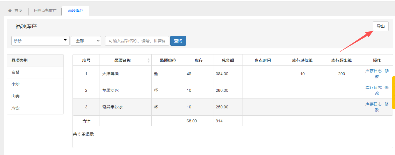Select the 品项库存 tab
The height and width of the screenshot is (155, 395).
76,10
